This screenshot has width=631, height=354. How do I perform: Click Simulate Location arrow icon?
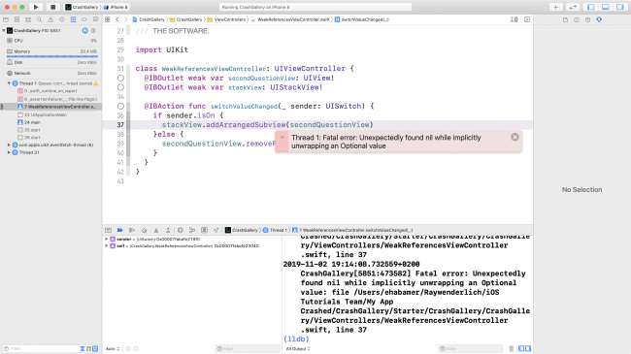216,230
